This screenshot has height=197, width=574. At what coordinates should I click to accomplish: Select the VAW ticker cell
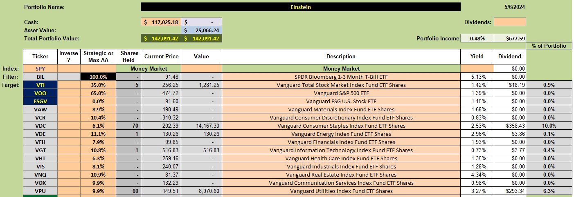click(x=40, y=109)
